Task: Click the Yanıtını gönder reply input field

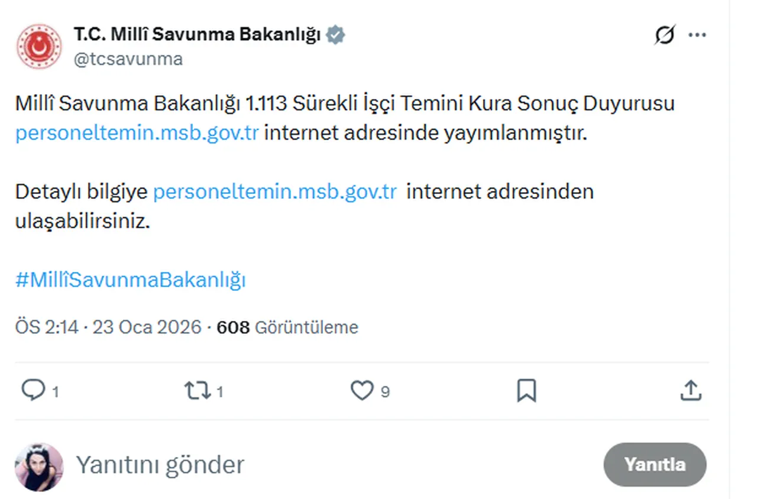Action: (x=160, y=465)
